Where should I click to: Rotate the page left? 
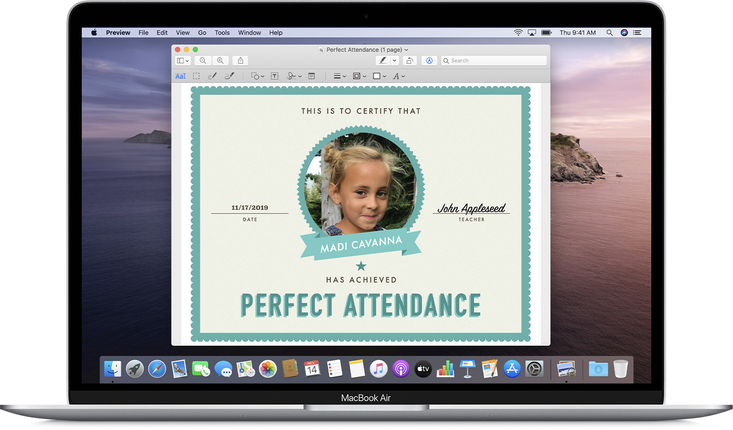(410, 61)
